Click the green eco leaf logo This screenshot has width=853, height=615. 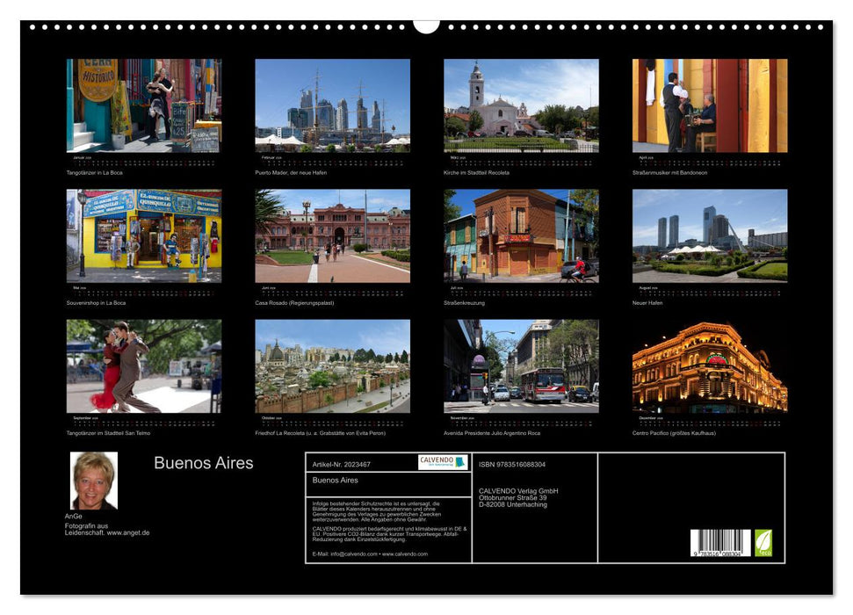(x=763, y=541)
